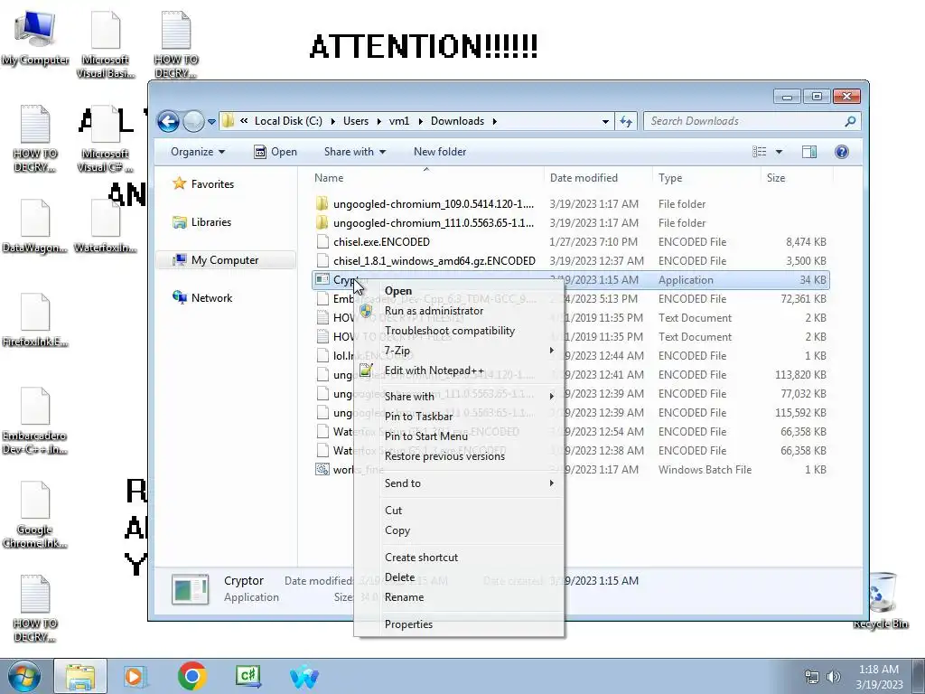
Task: Select Pin to Start Menu
Action: click(x=459, y=436)
